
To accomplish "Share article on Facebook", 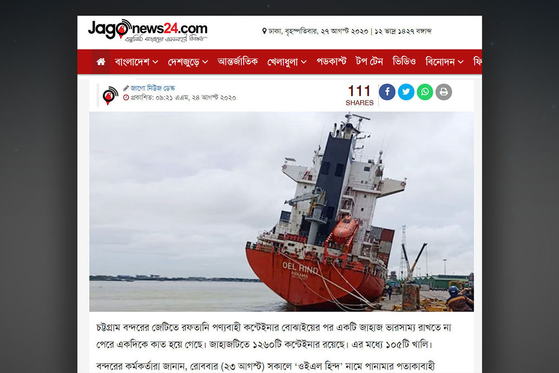I will 387,92.
